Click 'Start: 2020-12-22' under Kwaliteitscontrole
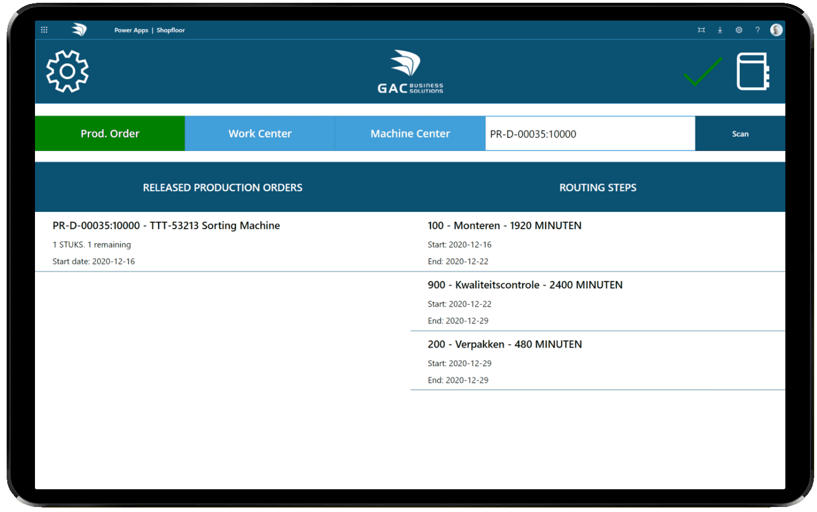Image resolution: width=817 pixels, height=512 pixels. point(460,304)
